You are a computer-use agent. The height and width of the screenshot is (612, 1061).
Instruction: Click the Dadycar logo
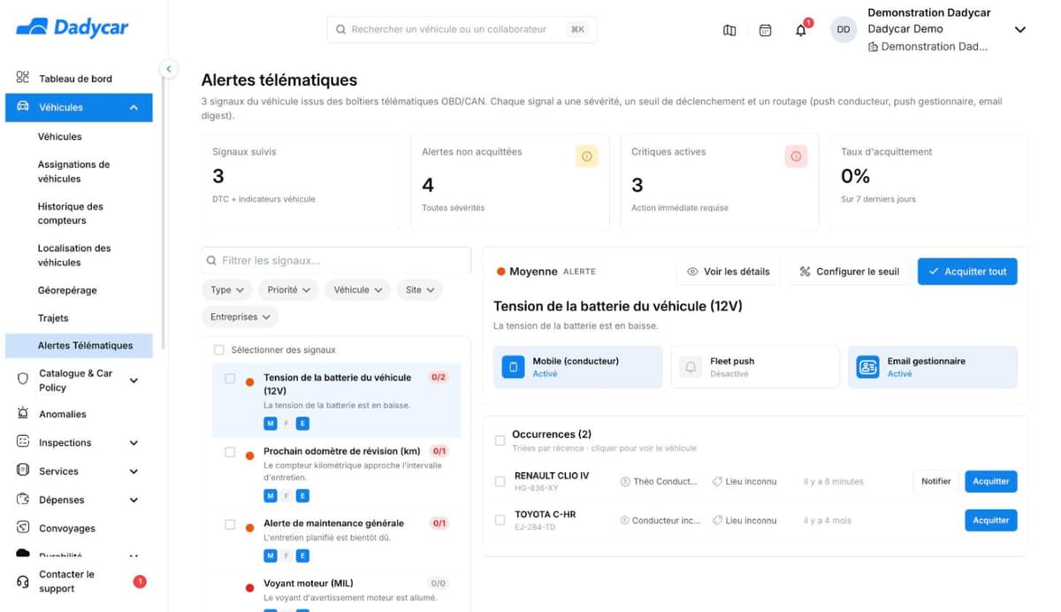pos(72,27)
